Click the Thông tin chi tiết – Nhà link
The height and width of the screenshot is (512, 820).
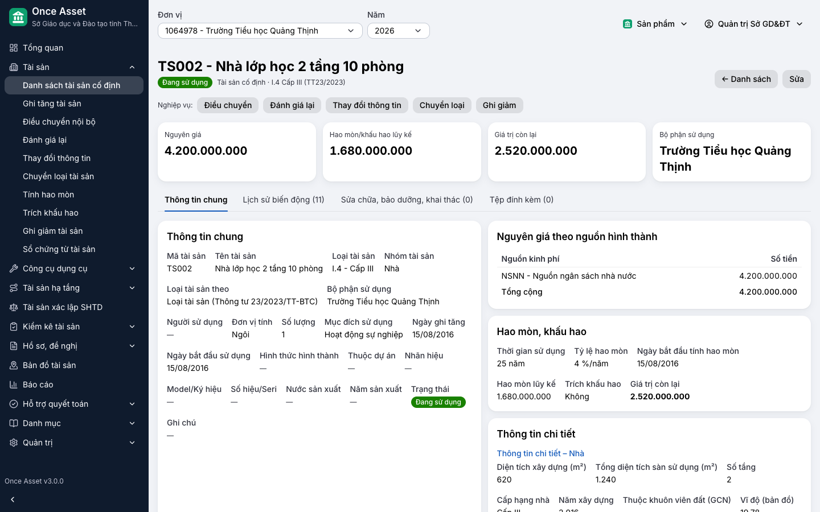tap(540, 453)
